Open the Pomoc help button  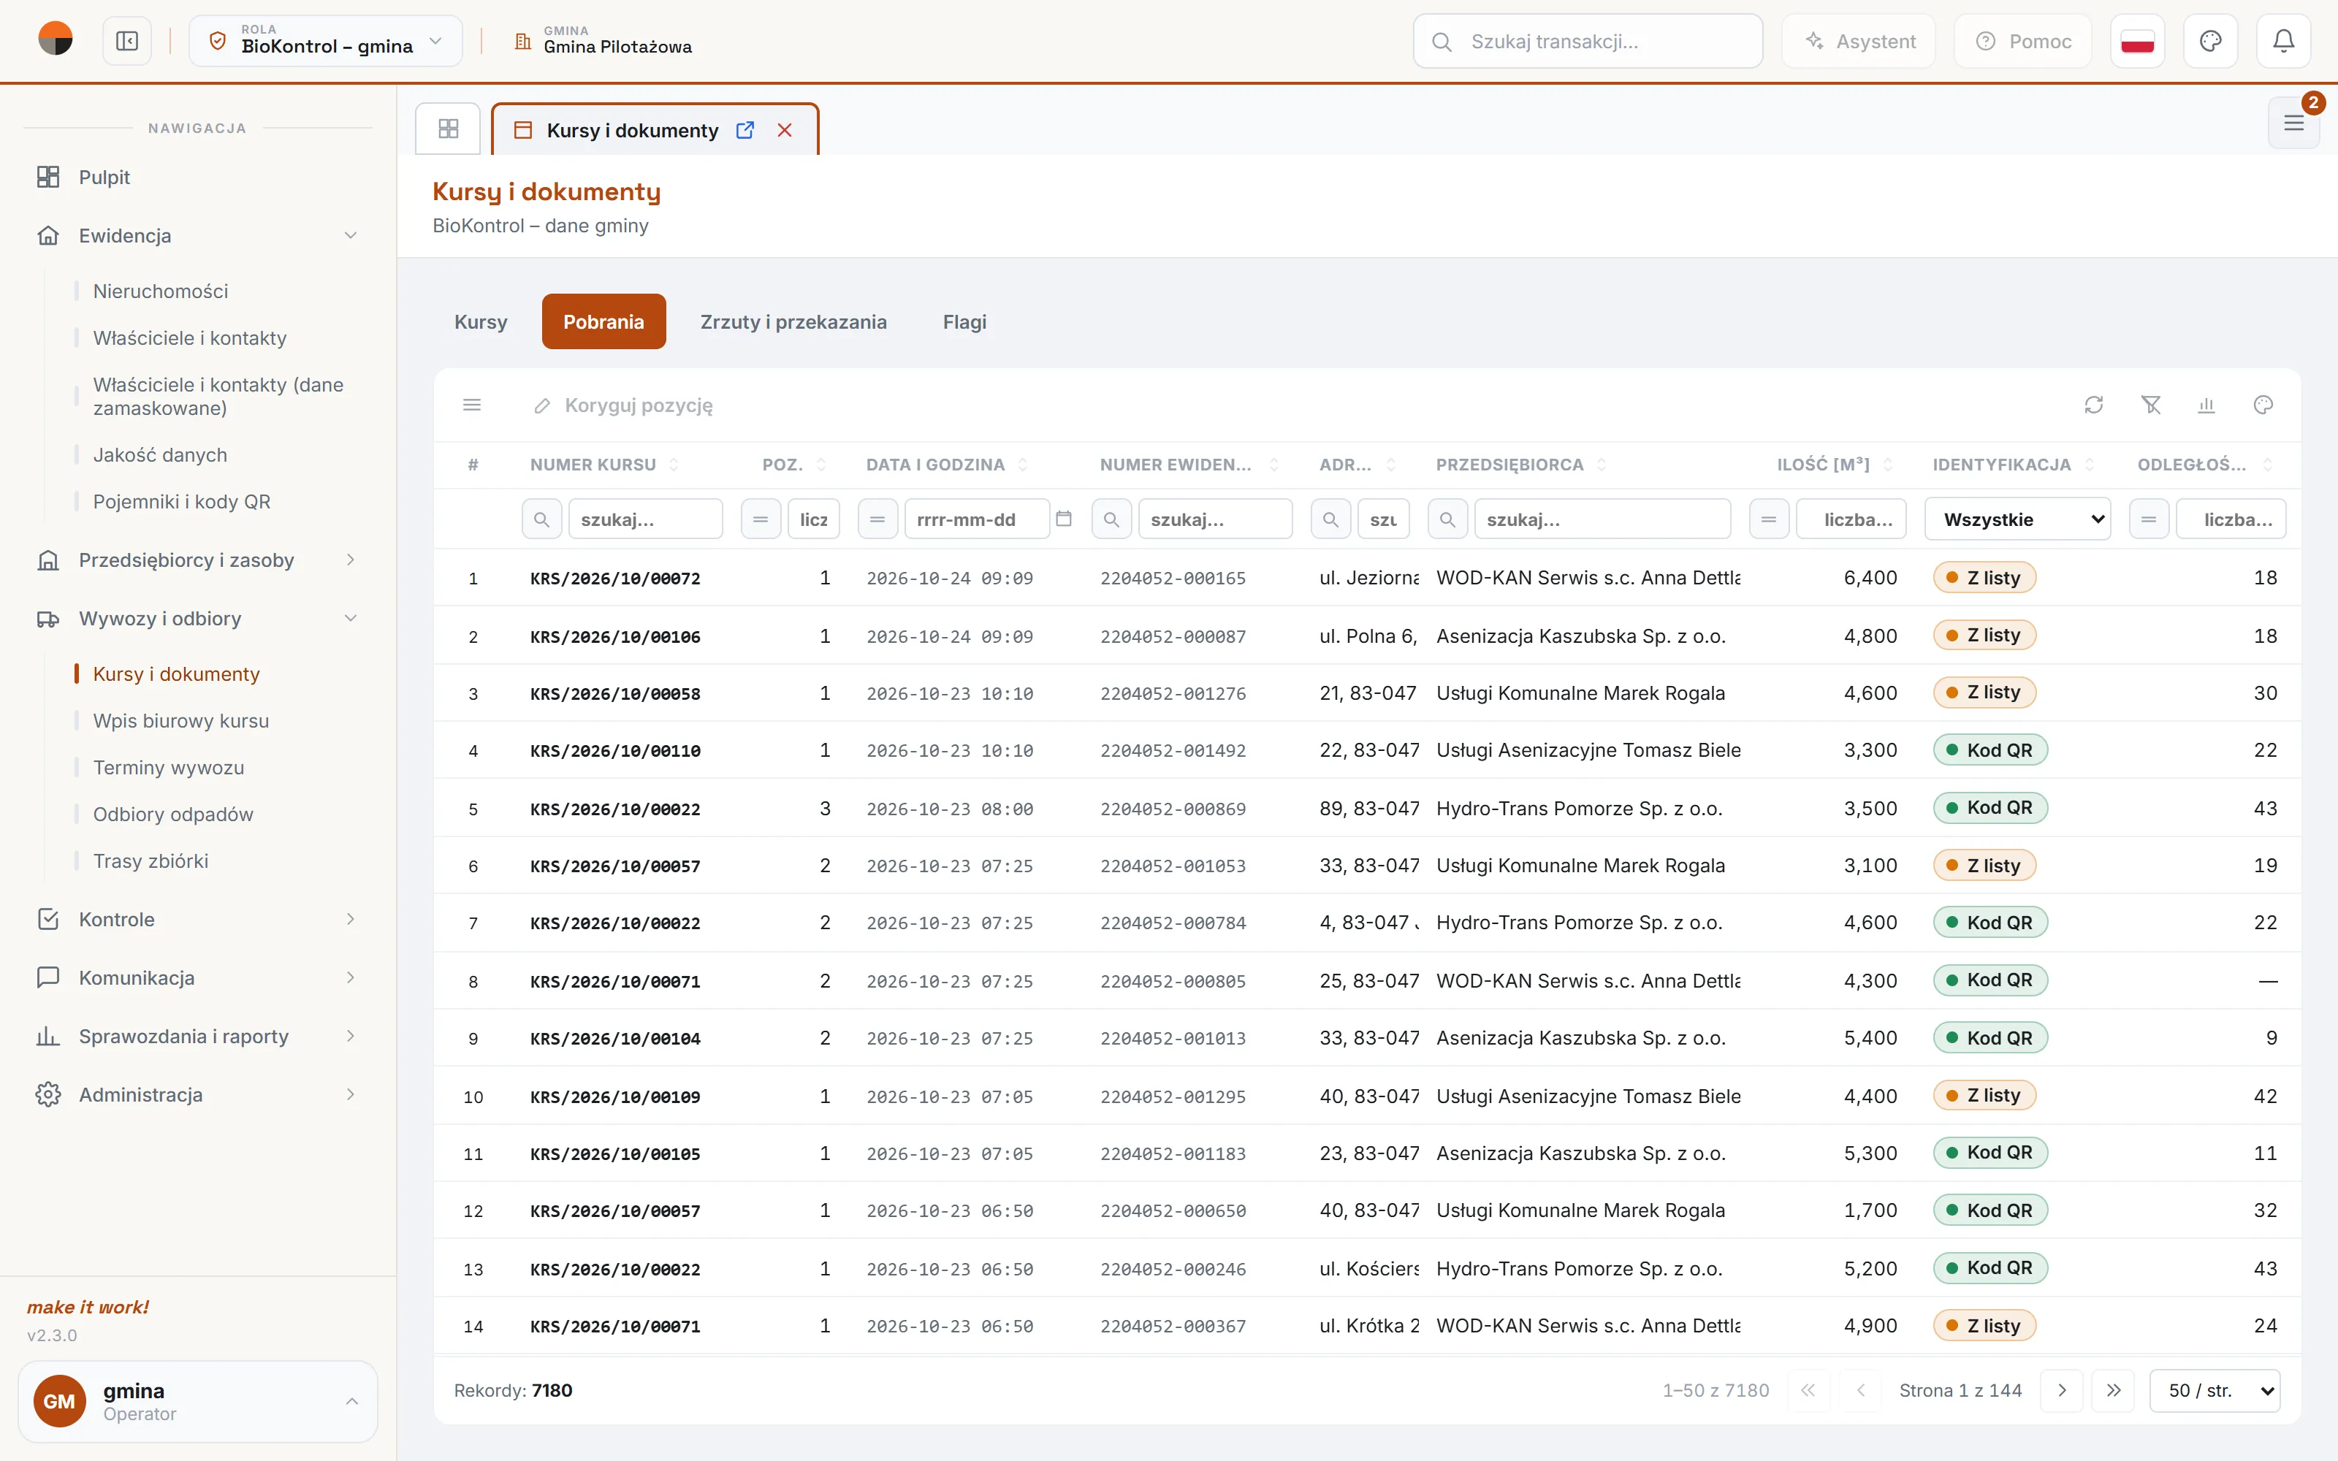(x=2023, y=42)
